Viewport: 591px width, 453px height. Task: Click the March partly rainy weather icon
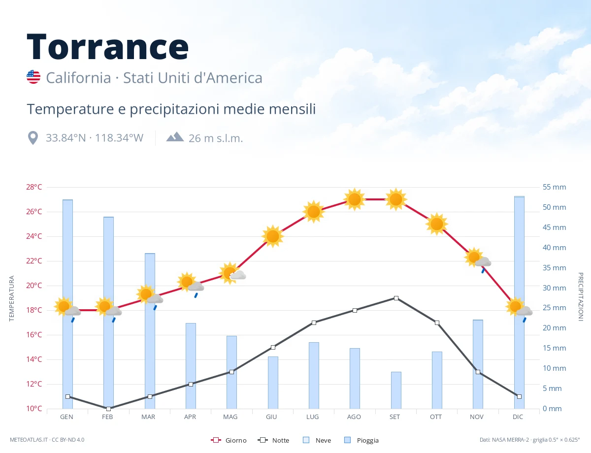point(150,297)
